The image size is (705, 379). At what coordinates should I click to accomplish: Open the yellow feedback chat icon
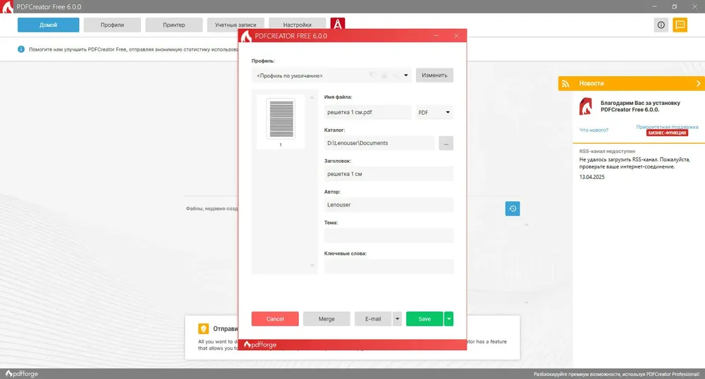pyautogui.click(x=680, y=25)
